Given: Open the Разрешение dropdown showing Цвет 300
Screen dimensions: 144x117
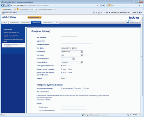Looking at the screenshot, I should tap(72, 52).
